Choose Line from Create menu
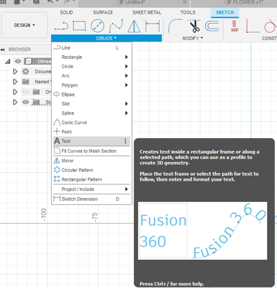Viewport: 277px width, 288px height. click(x=92, y=48)
